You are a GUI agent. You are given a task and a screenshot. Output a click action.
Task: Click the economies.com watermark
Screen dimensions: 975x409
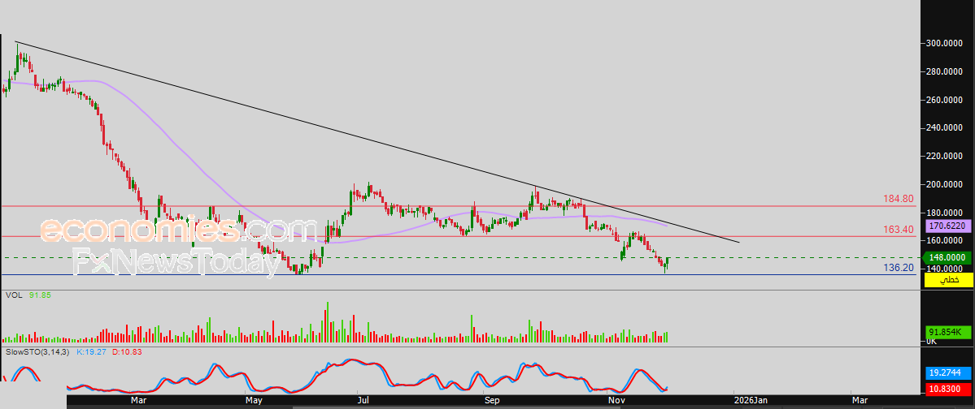(x=179, y=230)
